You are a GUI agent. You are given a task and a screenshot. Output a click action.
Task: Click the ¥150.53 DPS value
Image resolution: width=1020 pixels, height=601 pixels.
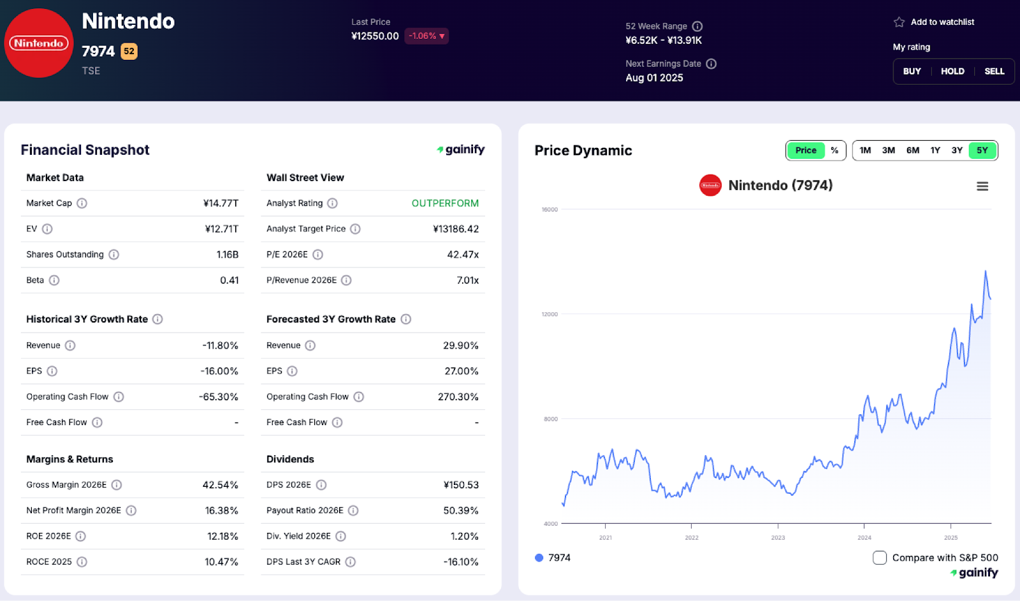click(461, 485)
